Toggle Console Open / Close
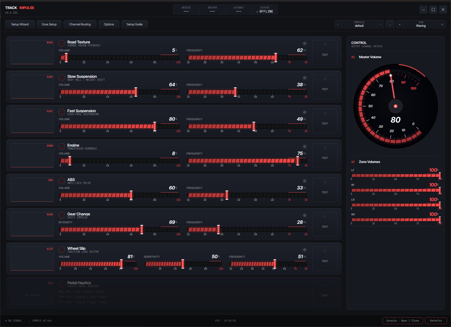 pyautogui.click(x=403, y=321)
